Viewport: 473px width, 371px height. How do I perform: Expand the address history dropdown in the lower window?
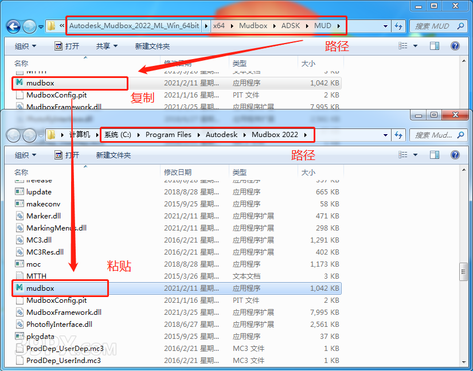tap(386, 135)
